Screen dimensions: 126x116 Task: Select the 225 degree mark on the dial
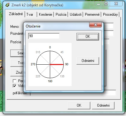[38, 76]
